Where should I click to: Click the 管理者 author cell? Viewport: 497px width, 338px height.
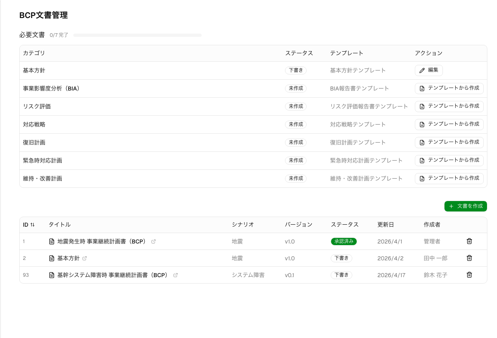[432, 241]
